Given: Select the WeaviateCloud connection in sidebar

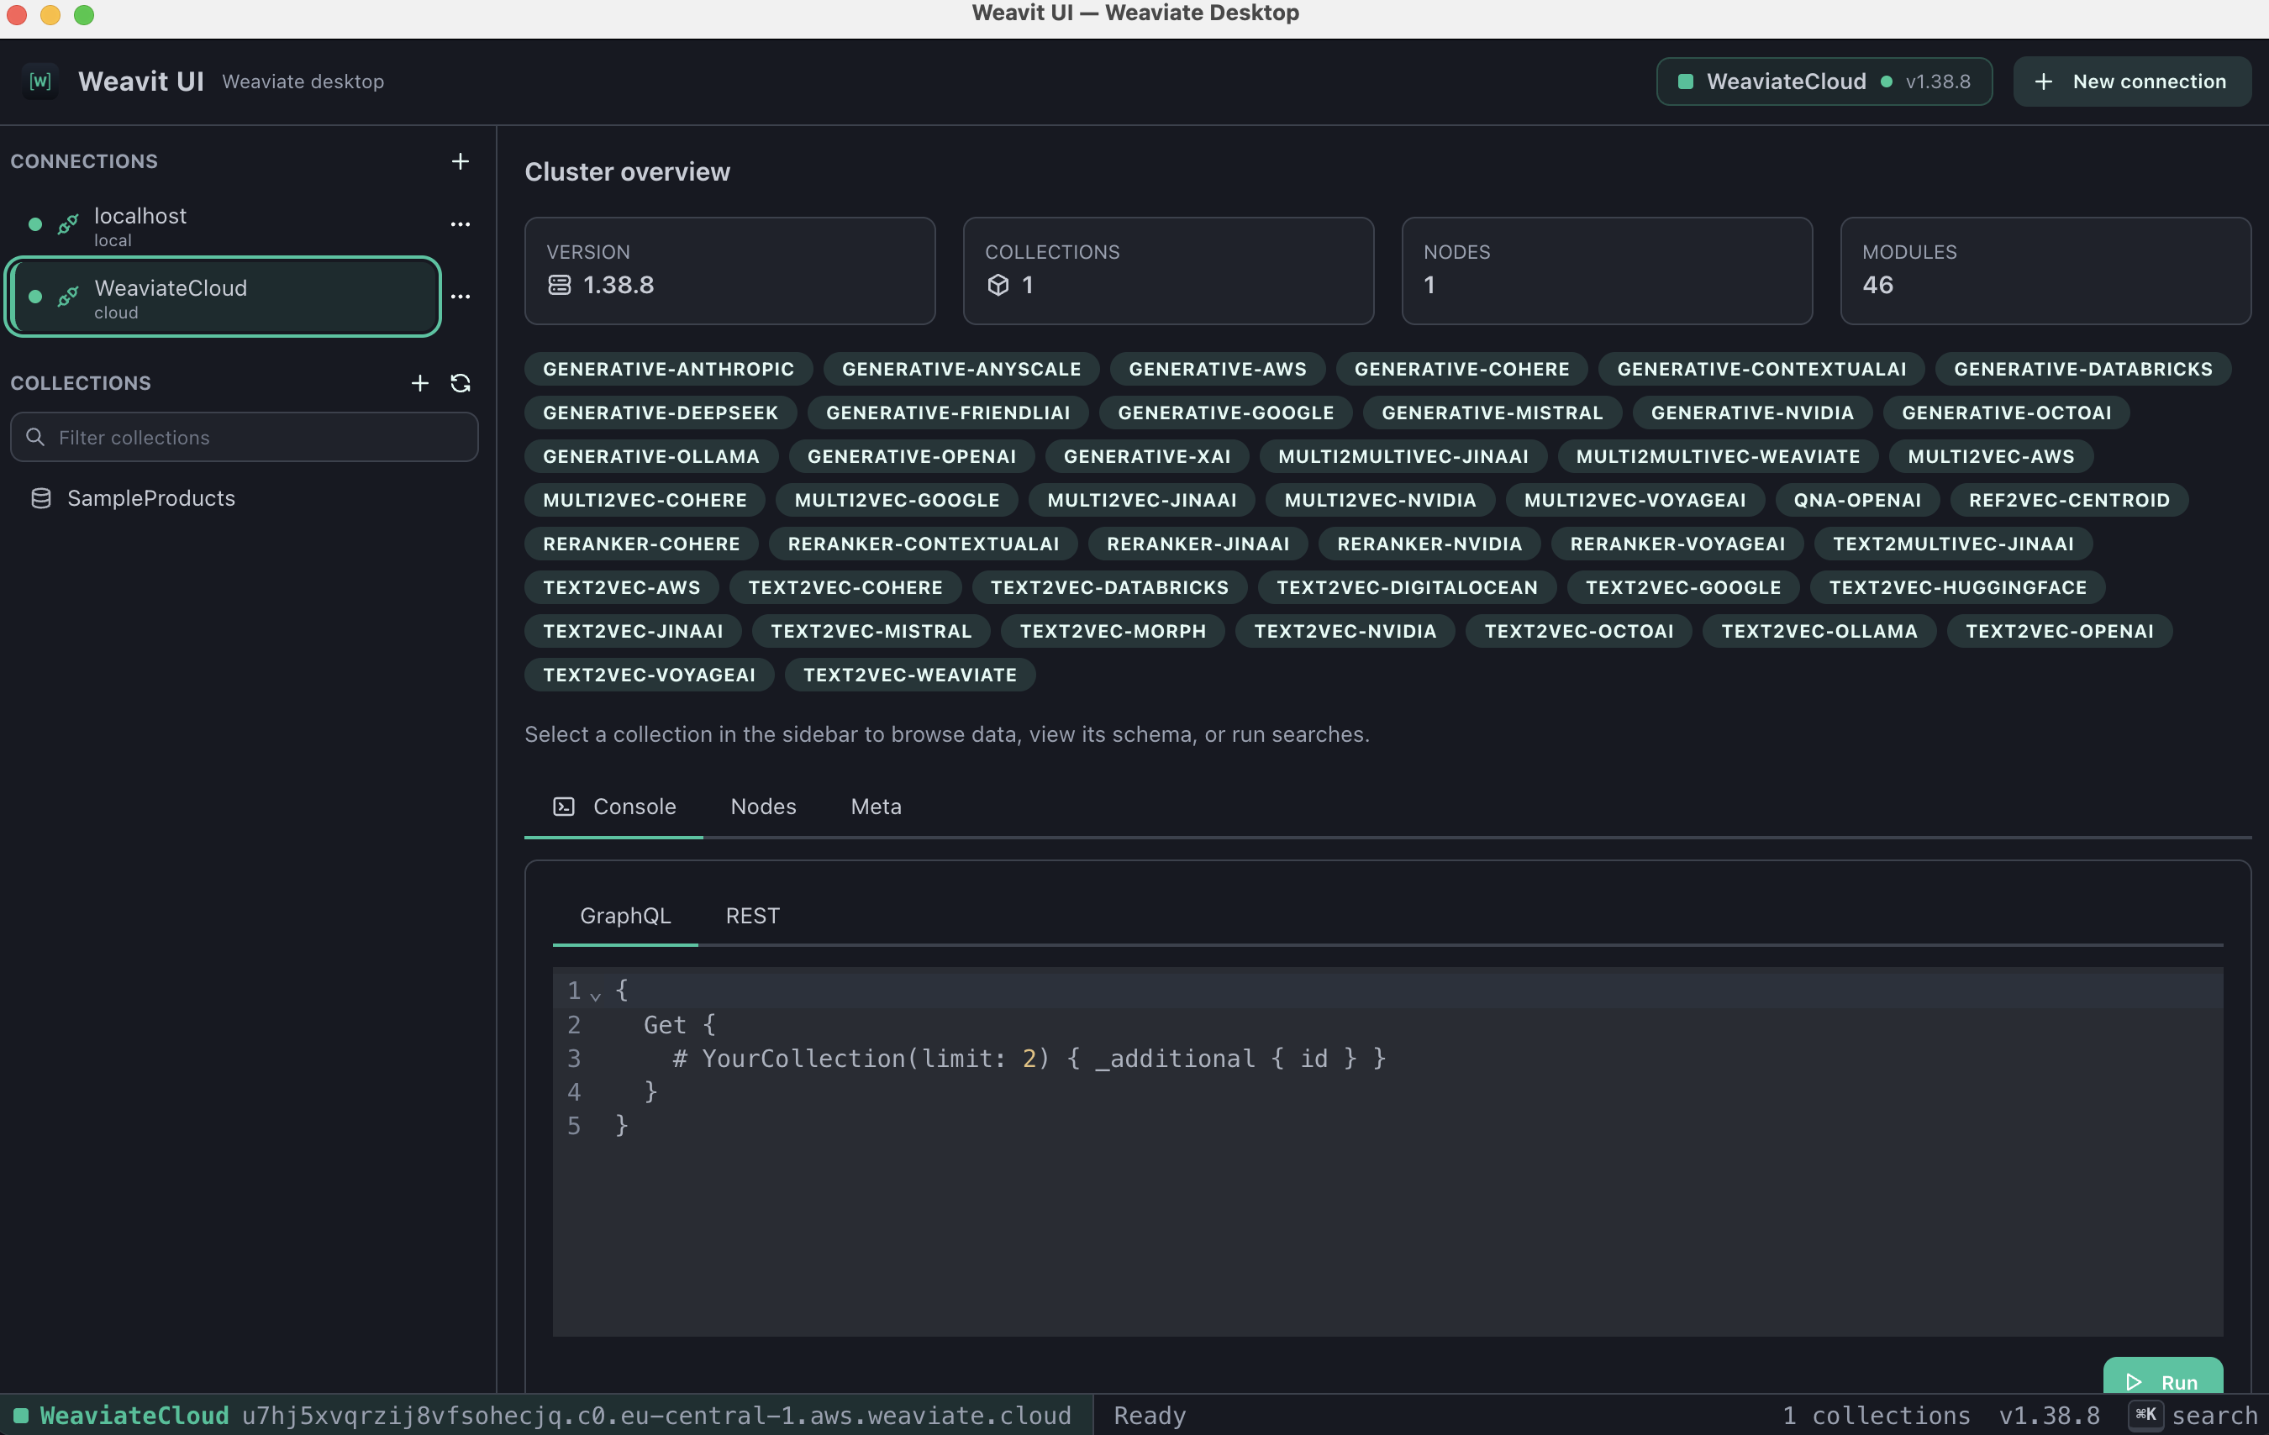Looking at the screenshot, I should click(223, 297).
